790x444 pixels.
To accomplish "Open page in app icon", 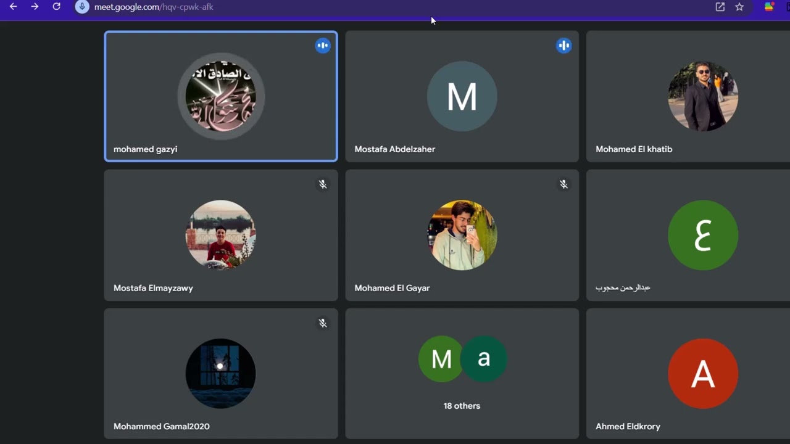I will point(720,7).
